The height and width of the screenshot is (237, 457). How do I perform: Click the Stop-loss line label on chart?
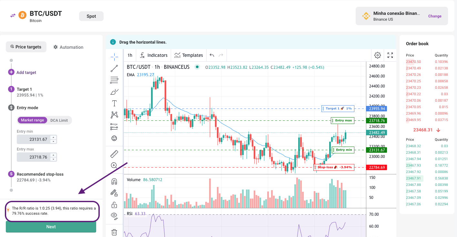(x=334, y=167)
